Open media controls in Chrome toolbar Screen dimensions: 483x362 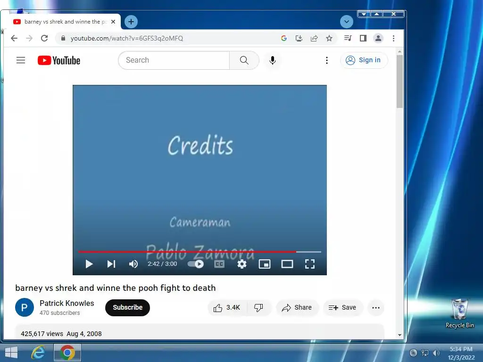[348, 38]
